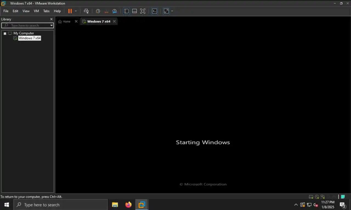The height and width of the screenshot is (210, 351).
Task: Send Ctrl+Alt+Del to the virtual machine
Action: (x=86, y=11)
